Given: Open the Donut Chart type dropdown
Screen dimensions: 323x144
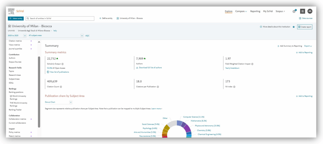Looking at the screenshot, I should (59, 102).
